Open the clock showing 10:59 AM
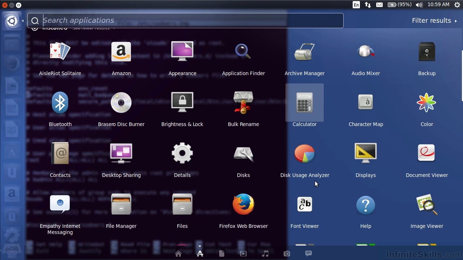The image size is (463, 260). point(438,5)
